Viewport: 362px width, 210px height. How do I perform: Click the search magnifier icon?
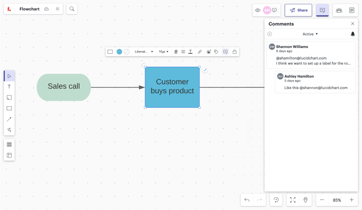(x=72, y=9)
